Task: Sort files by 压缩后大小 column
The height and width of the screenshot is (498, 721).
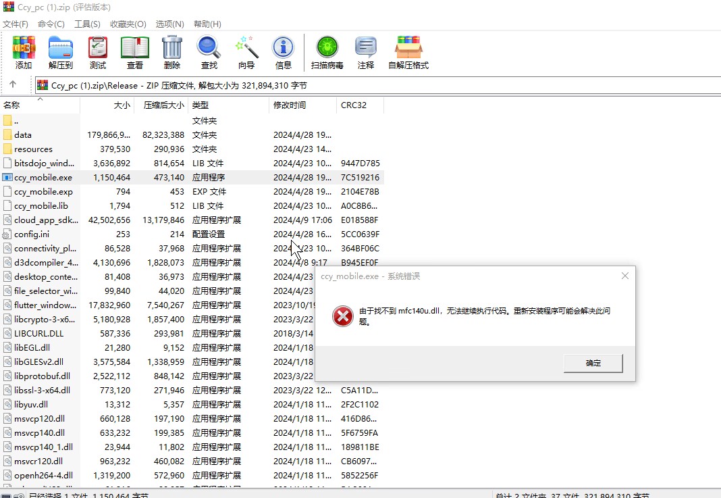Action: point(163,105)
